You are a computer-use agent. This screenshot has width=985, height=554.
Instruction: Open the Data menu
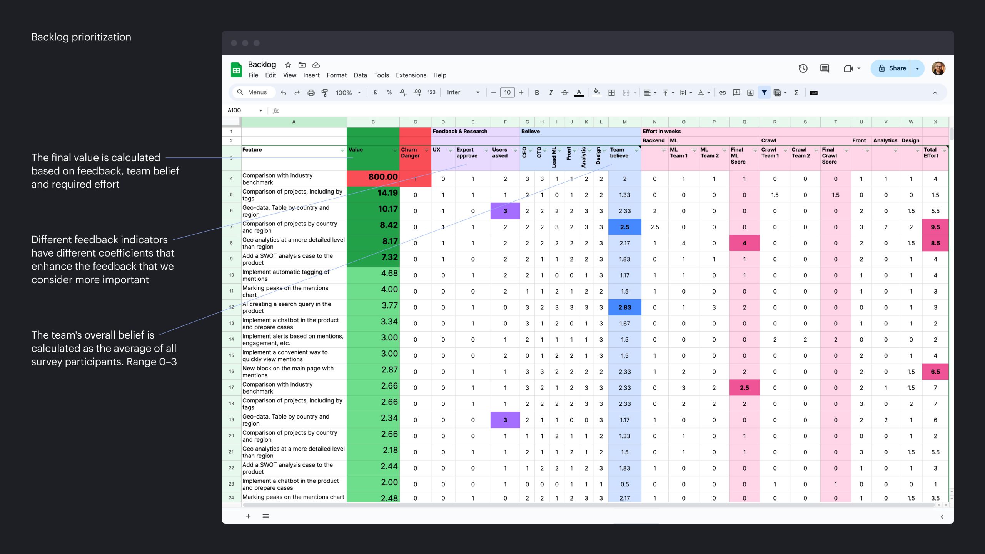(360, 75)
